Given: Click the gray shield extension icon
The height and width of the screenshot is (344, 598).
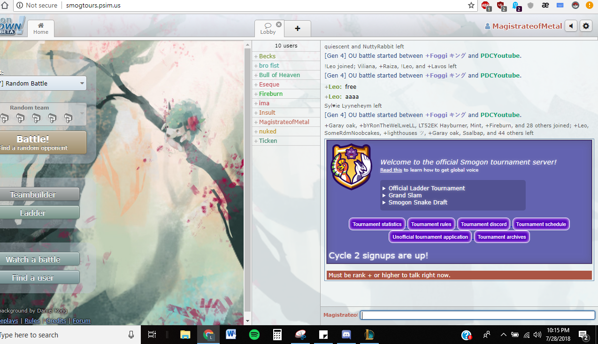Looking at the screenshot, I should pyautogui.click(x=530, y=5).
